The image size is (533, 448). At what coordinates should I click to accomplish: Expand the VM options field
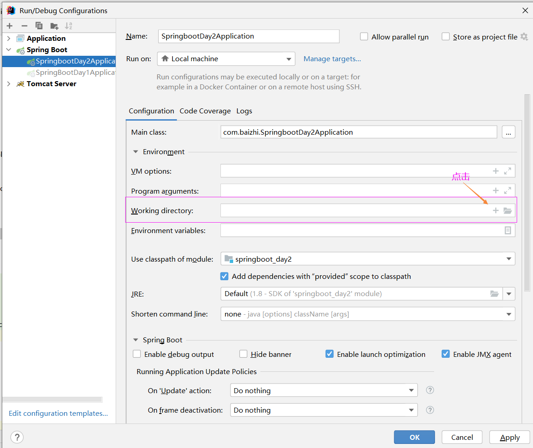pyautogui.click(x=508, y=171)
